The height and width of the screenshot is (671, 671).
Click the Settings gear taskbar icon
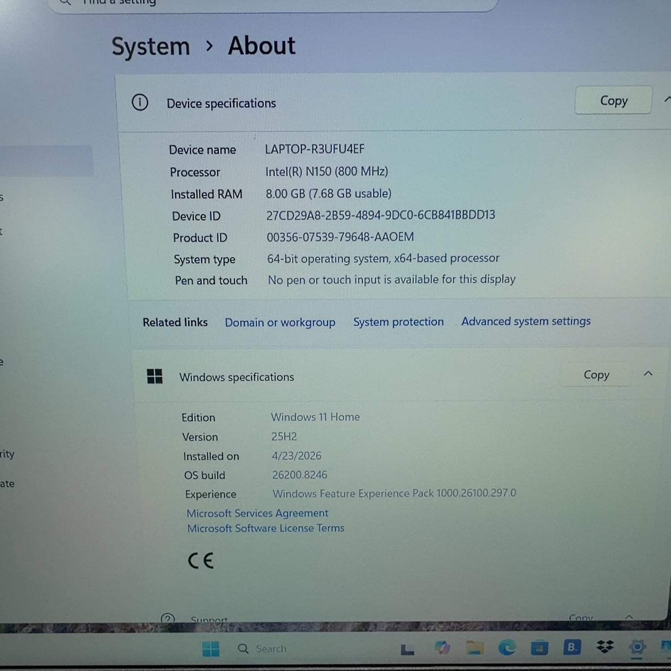point(637,647)
